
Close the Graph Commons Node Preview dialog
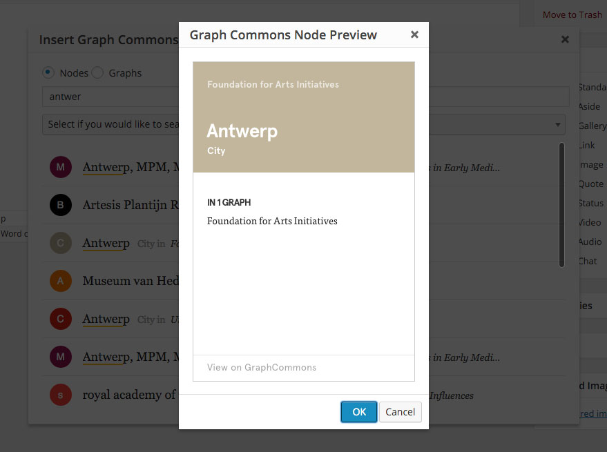(414, 35)
